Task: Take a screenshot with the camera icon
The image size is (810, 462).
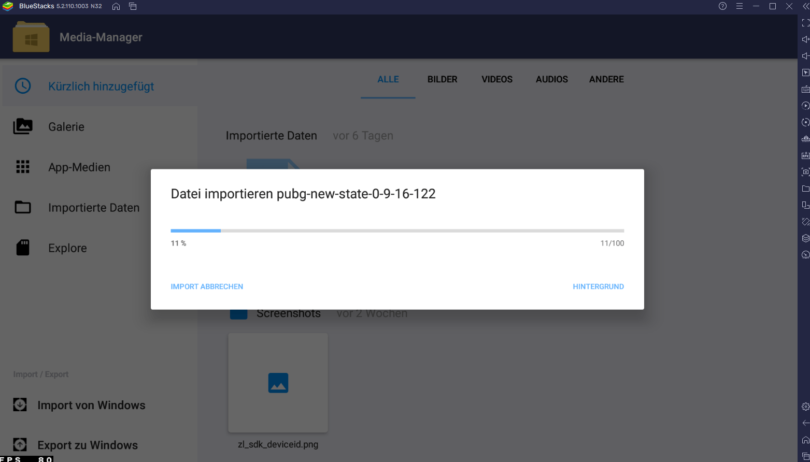Action: click(x=805, y=171)
